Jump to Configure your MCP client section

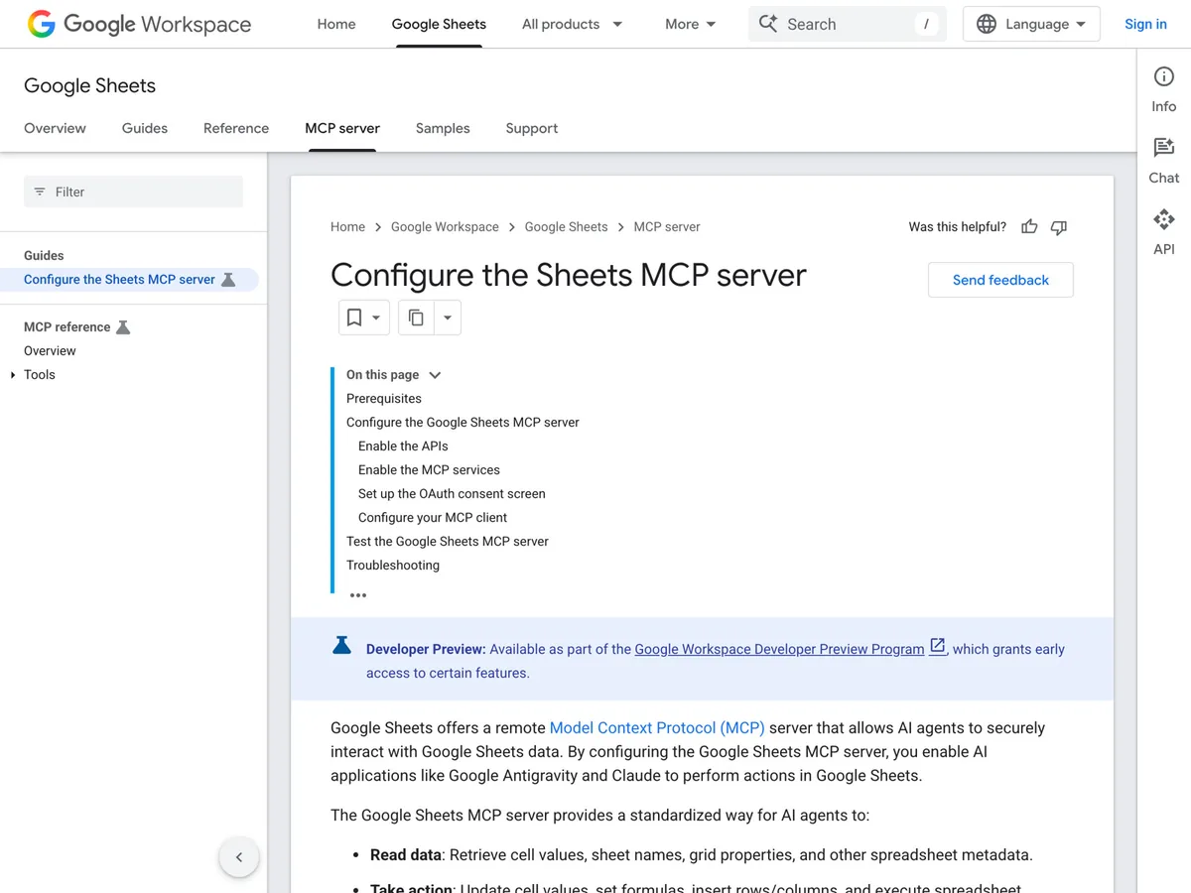[433, 518]
